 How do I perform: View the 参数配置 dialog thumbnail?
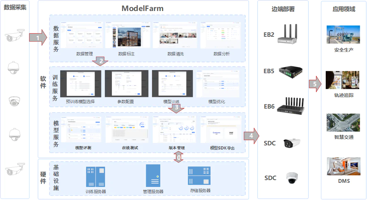(127, 84)
